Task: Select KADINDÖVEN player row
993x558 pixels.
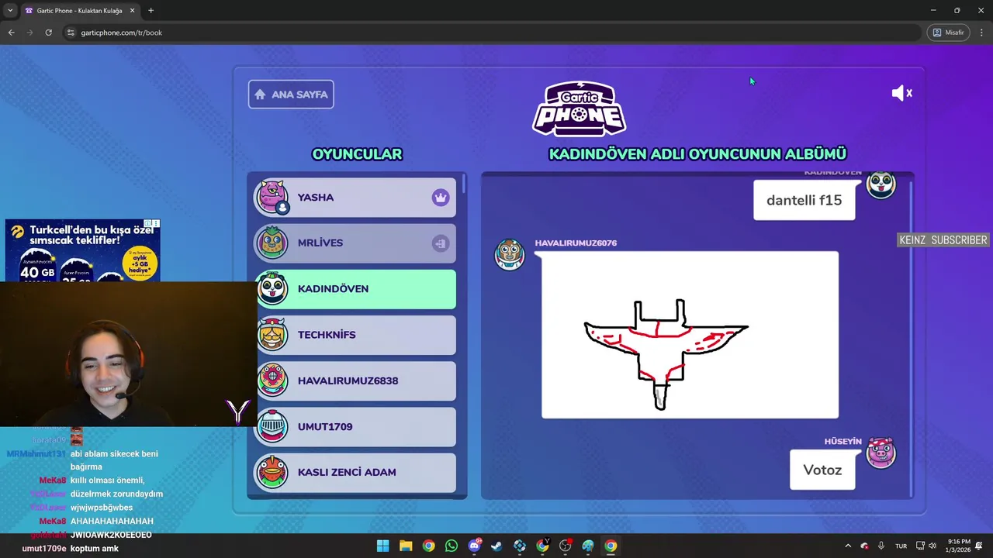Action: 355,288
